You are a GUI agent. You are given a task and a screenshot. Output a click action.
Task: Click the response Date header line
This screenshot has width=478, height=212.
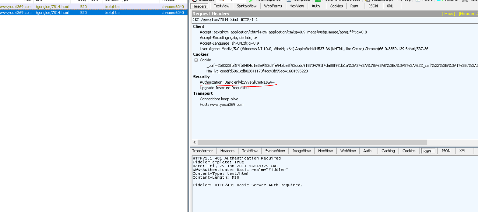click(x=235, y=166)
